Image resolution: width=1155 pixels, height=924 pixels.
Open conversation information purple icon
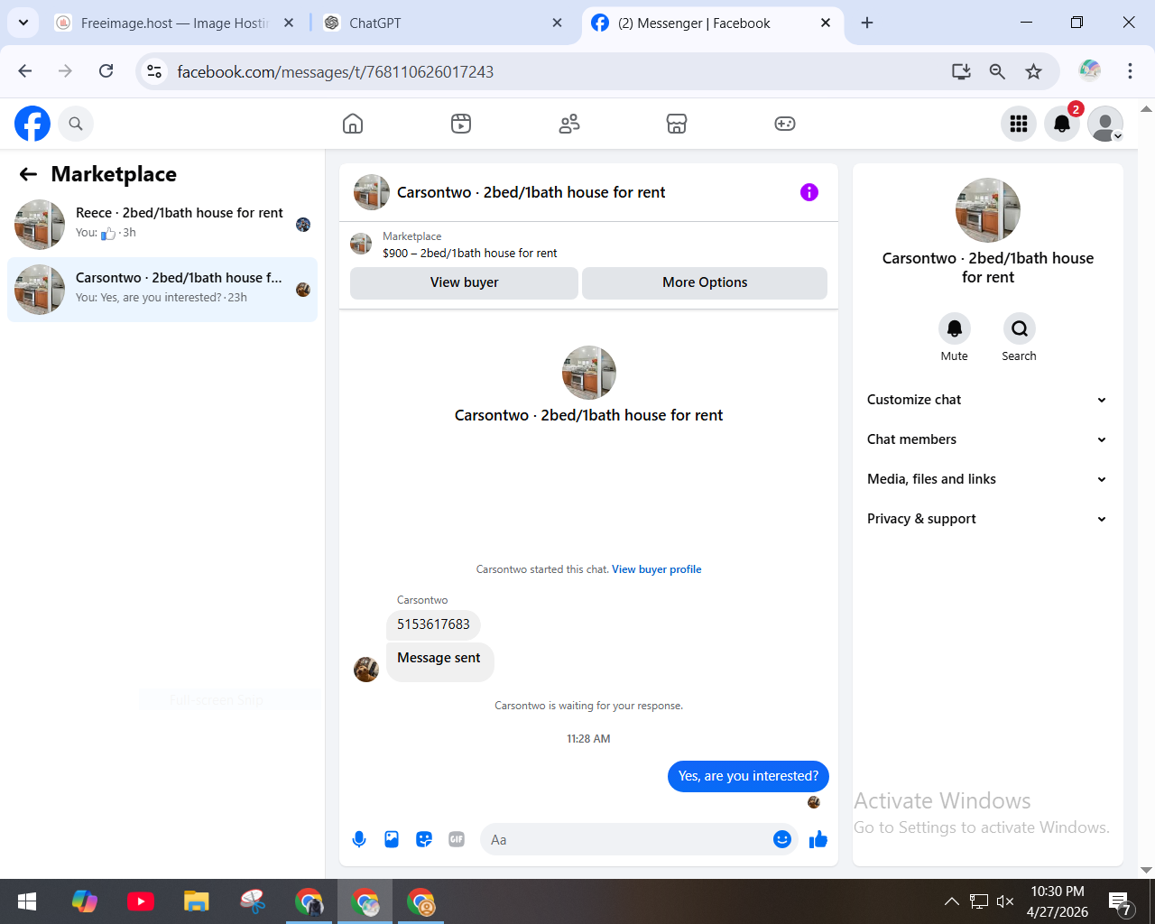pos(809,192)
